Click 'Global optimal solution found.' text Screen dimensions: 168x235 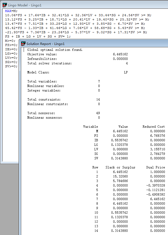(55, 50)
